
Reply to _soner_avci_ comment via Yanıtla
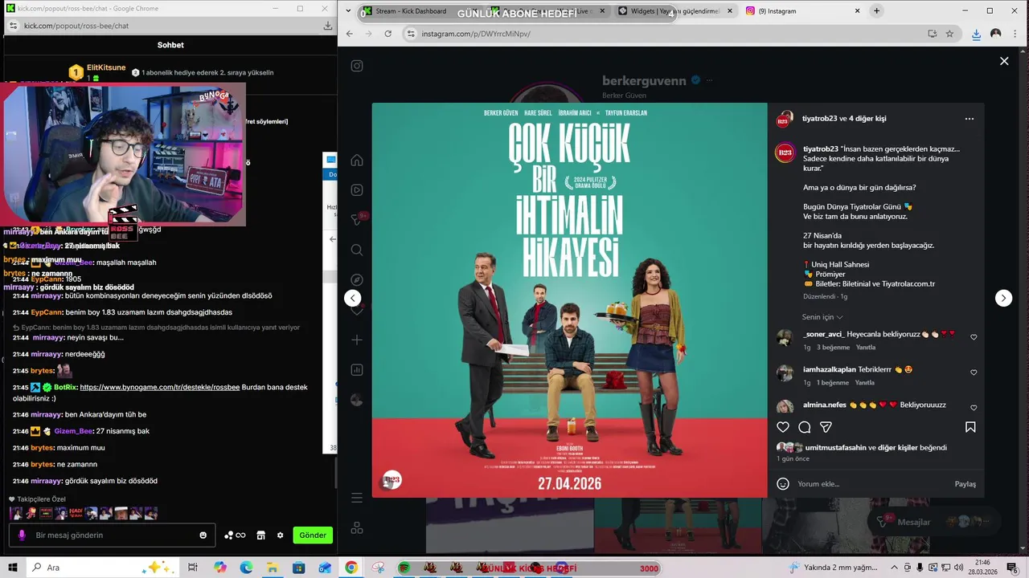tap(865, 348)
